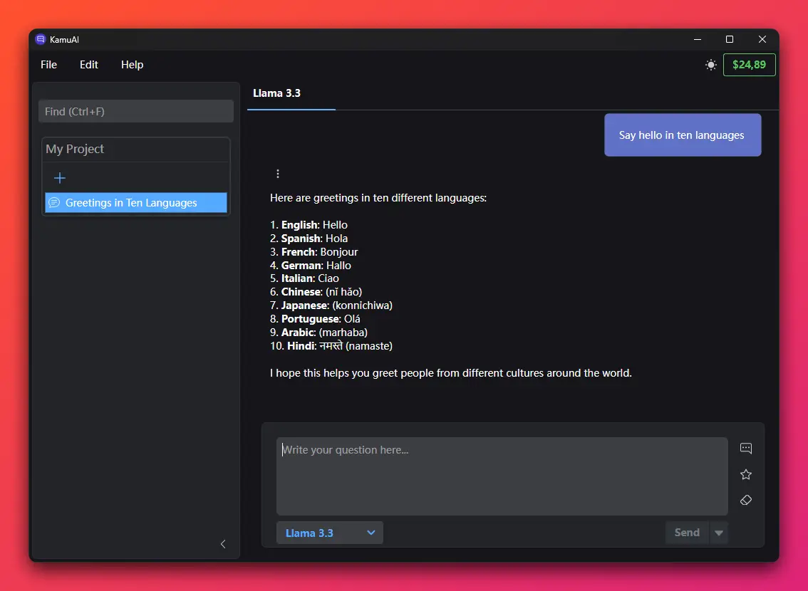808x591 pixels.
Task: Click the Write your question here text box
Action: tap(502, 476)
